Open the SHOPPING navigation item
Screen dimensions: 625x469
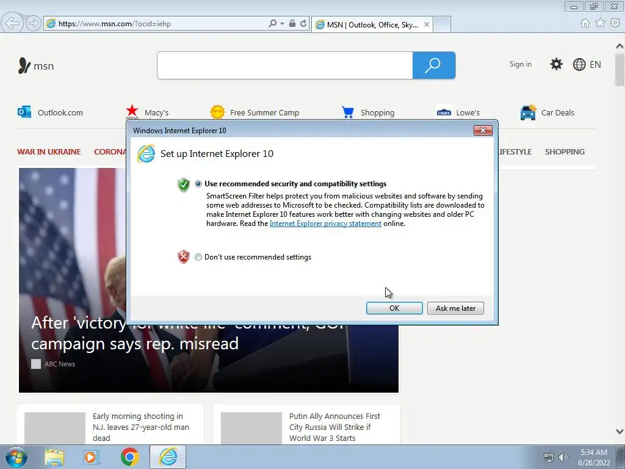coord(565,152)
